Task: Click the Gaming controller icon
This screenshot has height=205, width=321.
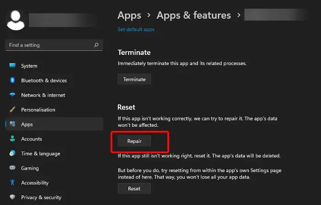Action: 12,168
